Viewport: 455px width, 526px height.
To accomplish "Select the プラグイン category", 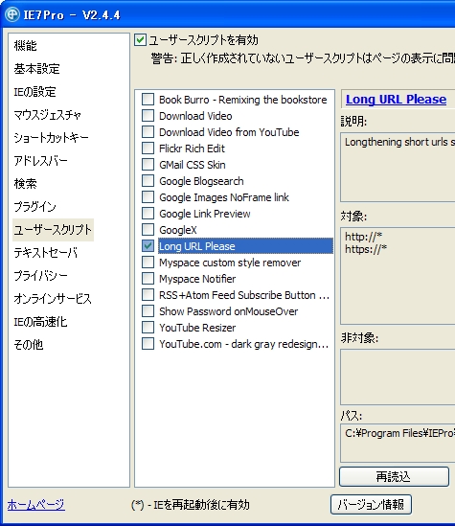I will tap(34, 207).
